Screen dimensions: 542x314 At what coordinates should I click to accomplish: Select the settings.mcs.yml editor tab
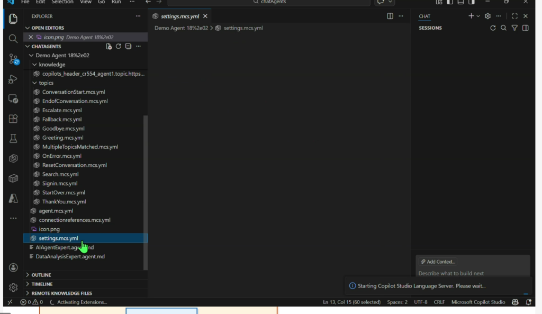click(x=180, y=16)
